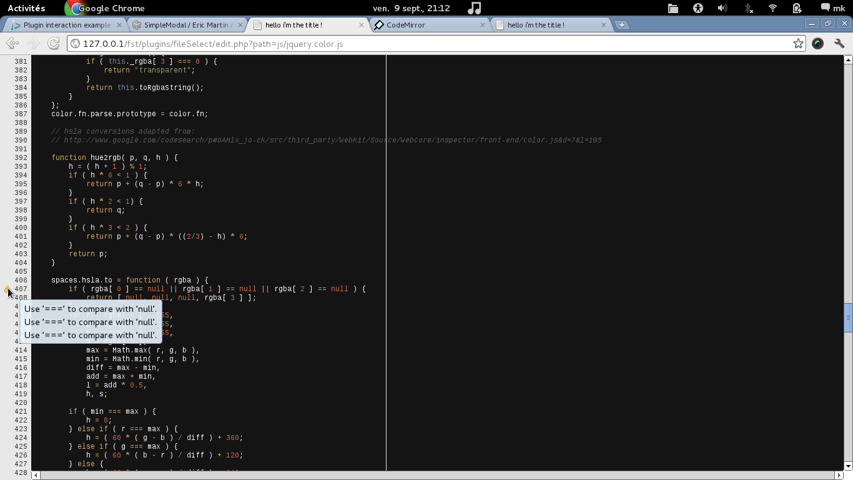
Task: Open a new browser tab
Action: 622,25
